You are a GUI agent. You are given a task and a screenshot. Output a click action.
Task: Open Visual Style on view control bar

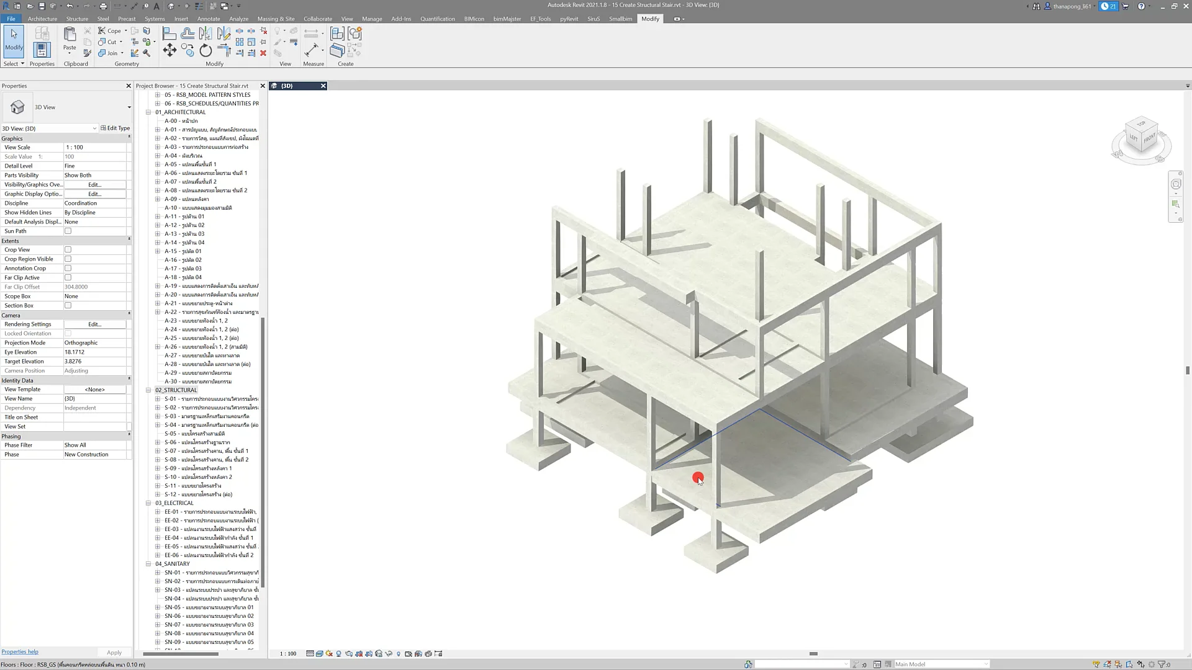319,654
